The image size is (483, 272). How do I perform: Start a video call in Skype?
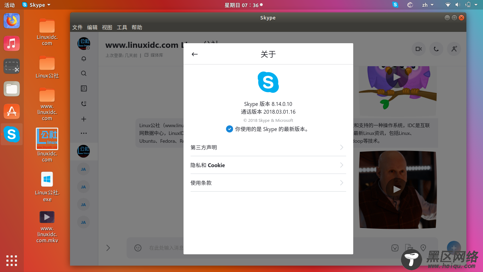pos(419,49)
